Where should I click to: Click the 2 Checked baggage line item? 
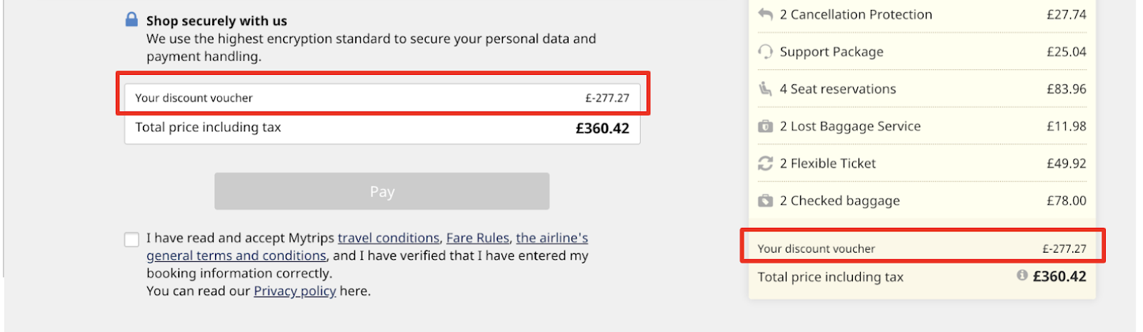922,201
